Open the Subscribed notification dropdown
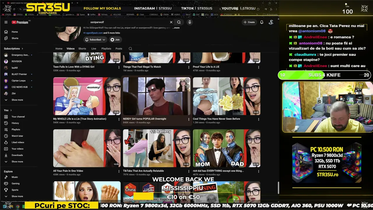 [x=95, y=40]
